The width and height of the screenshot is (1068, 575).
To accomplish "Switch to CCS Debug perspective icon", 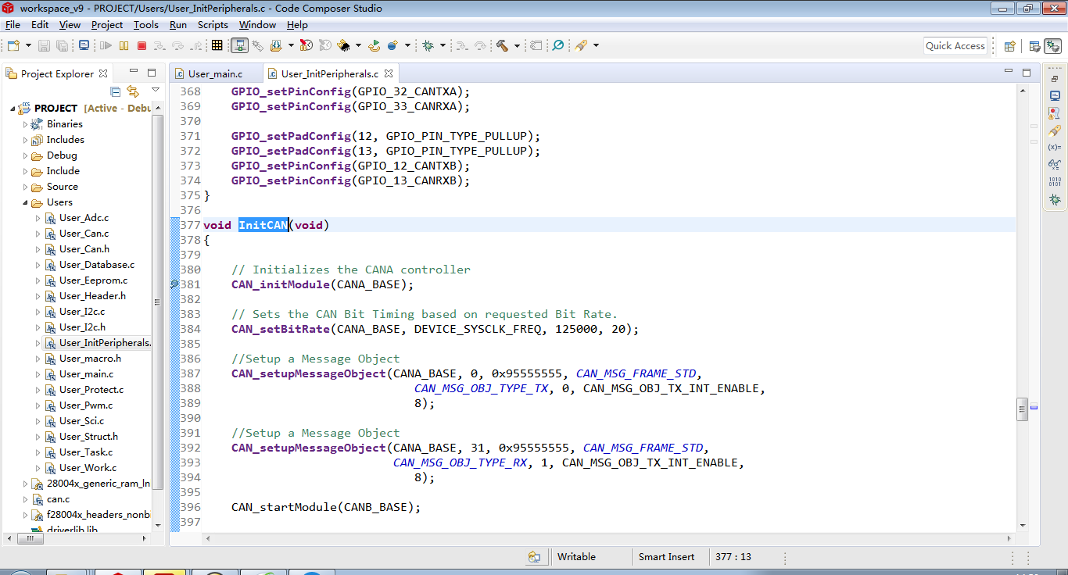I will point(1052,46).
